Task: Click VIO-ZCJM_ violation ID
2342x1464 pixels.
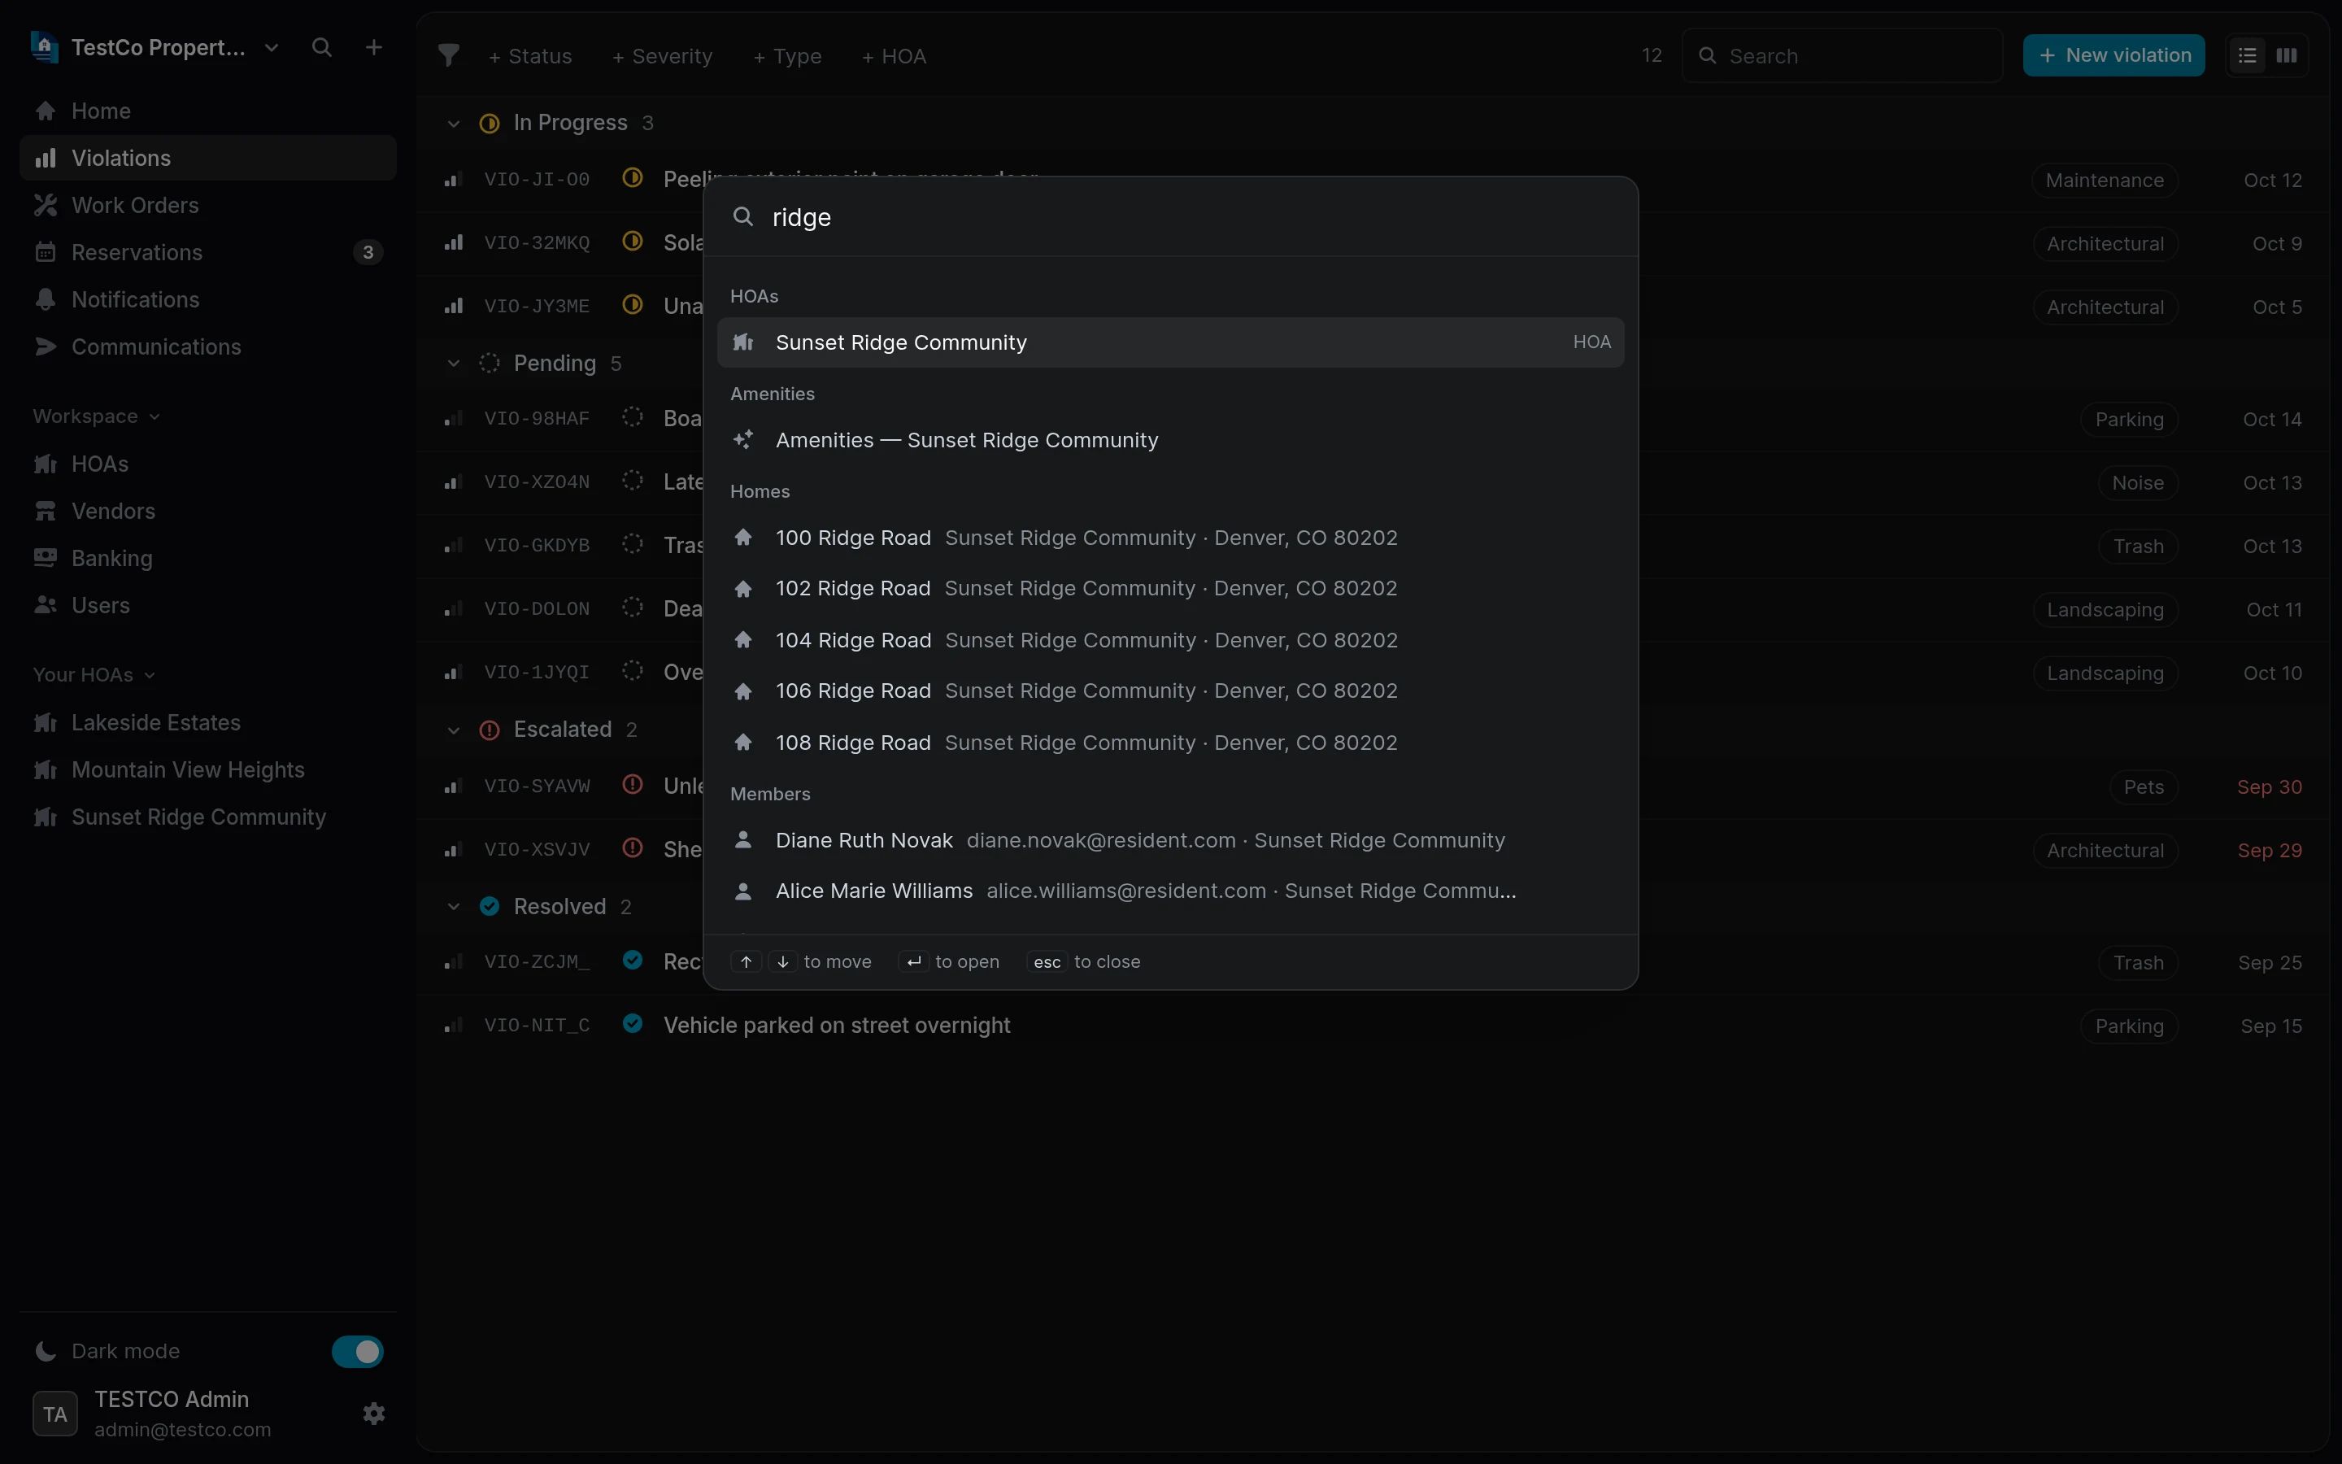Action: point(537,961)
